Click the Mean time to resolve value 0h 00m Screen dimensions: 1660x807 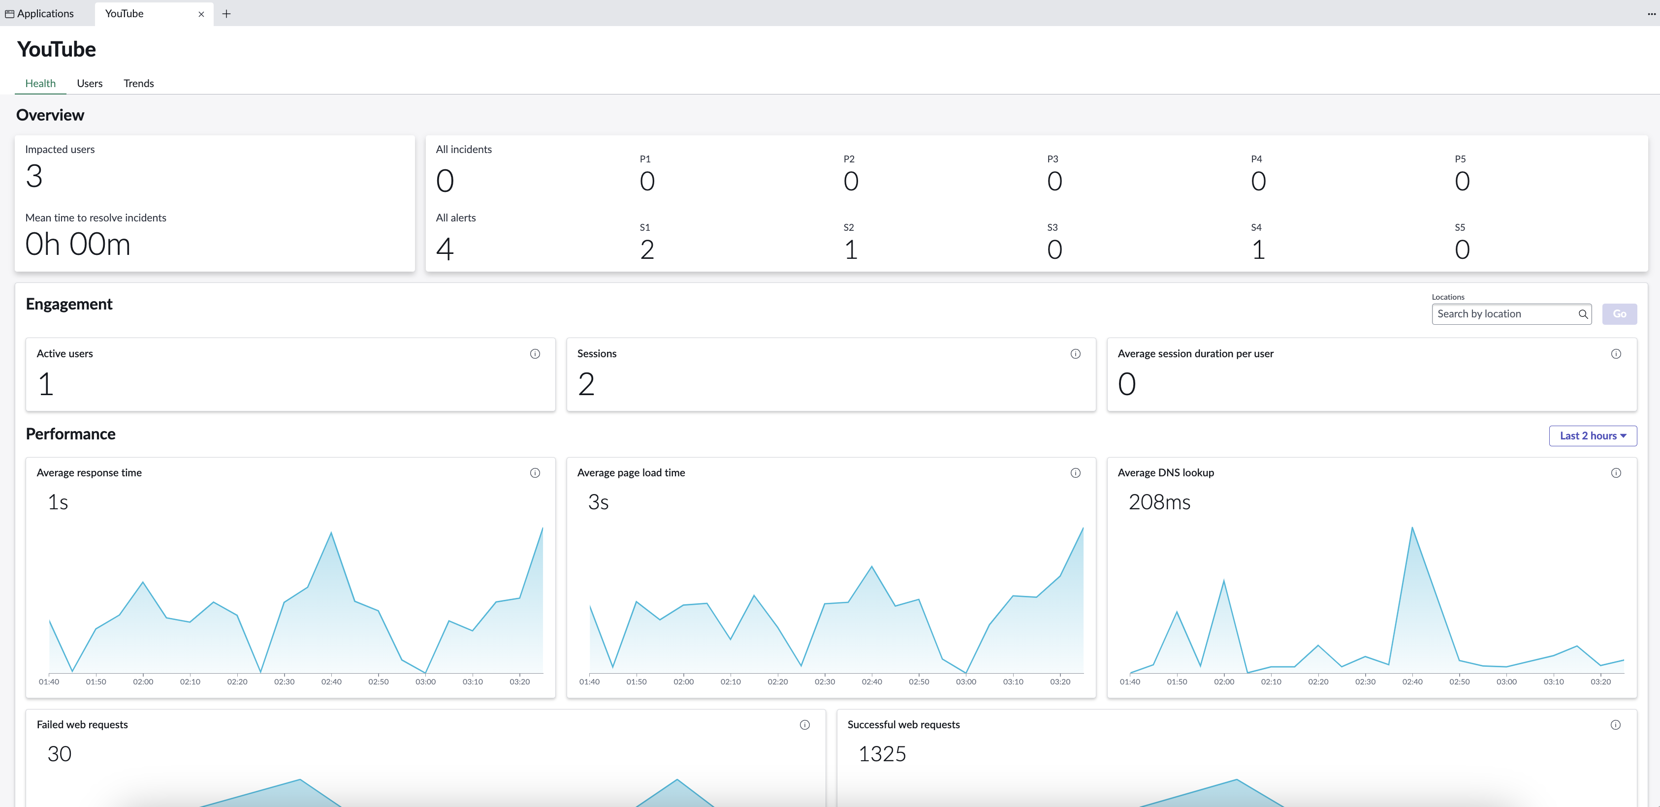pyautogui.click(x=77, y=245)
